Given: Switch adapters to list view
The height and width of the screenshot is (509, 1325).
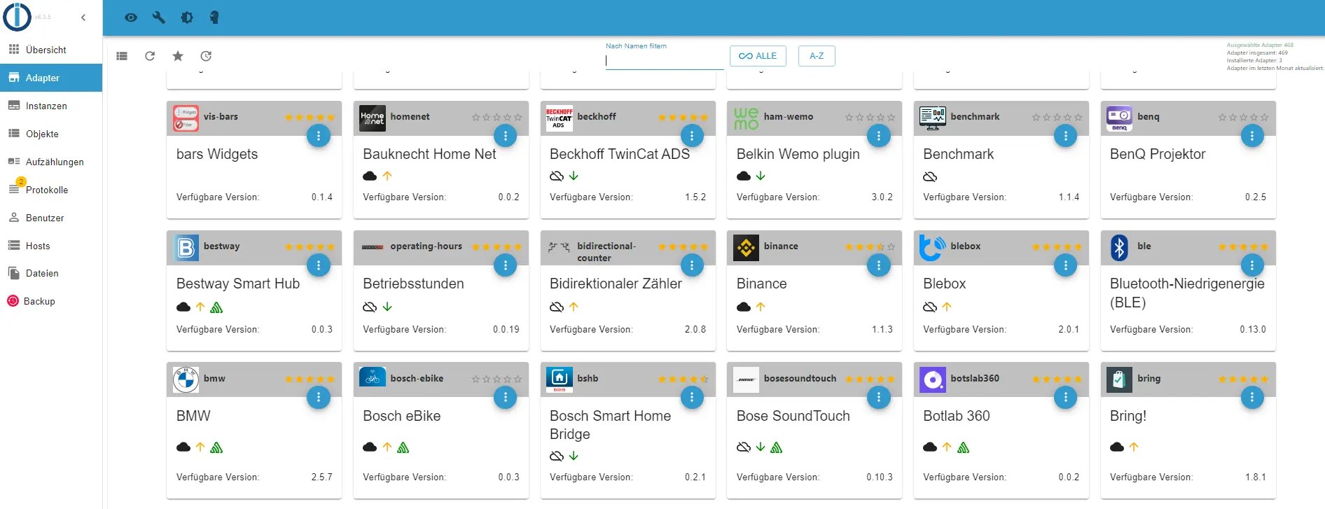Looking at the screenshot, I should pyautogui.click(x=122, y=56).
